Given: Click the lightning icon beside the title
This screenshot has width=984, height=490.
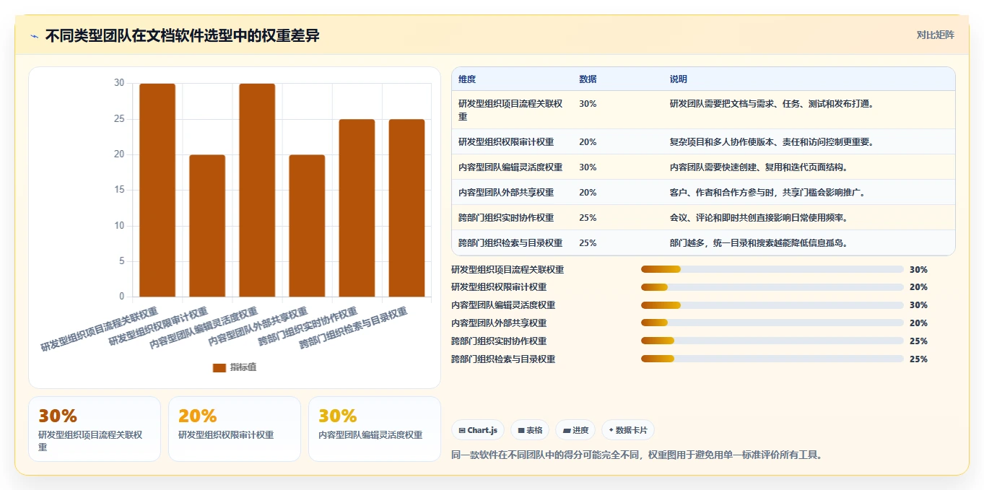Looking at the screenshot, I should coord(34,36).
